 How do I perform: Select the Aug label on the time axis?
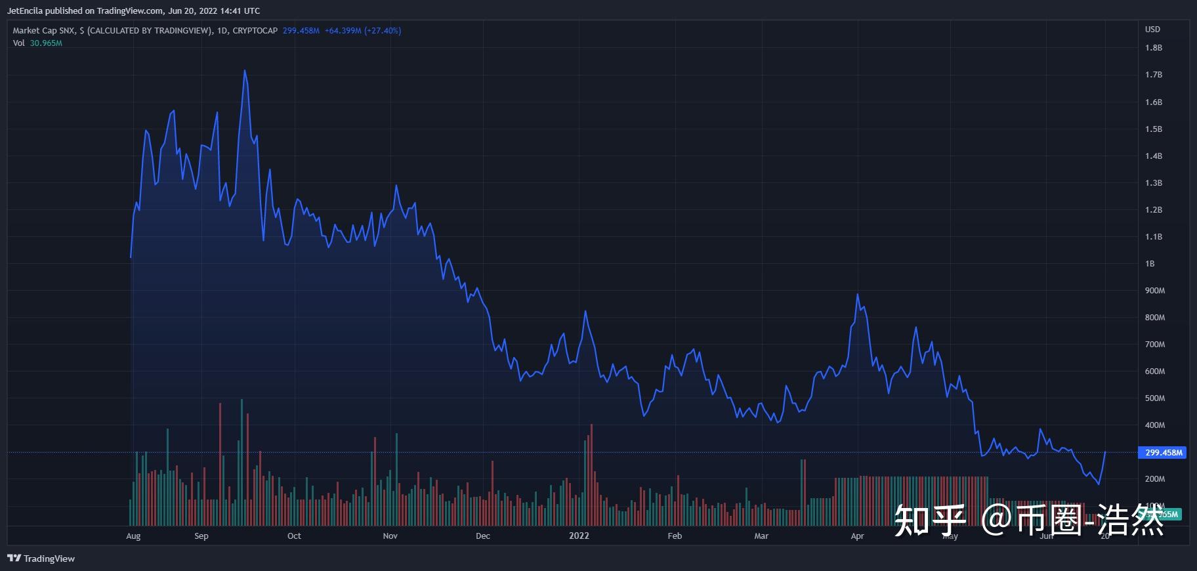[133, 536]
